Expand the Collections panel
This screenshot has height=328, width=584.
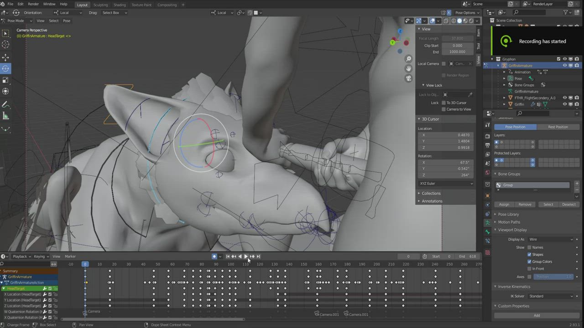431,193
